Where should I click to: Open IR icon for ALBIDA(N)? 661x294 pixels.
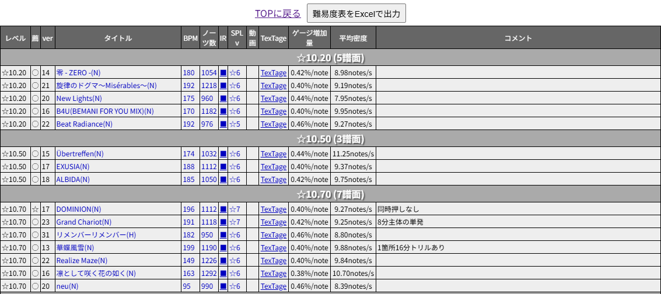[223, 180]
